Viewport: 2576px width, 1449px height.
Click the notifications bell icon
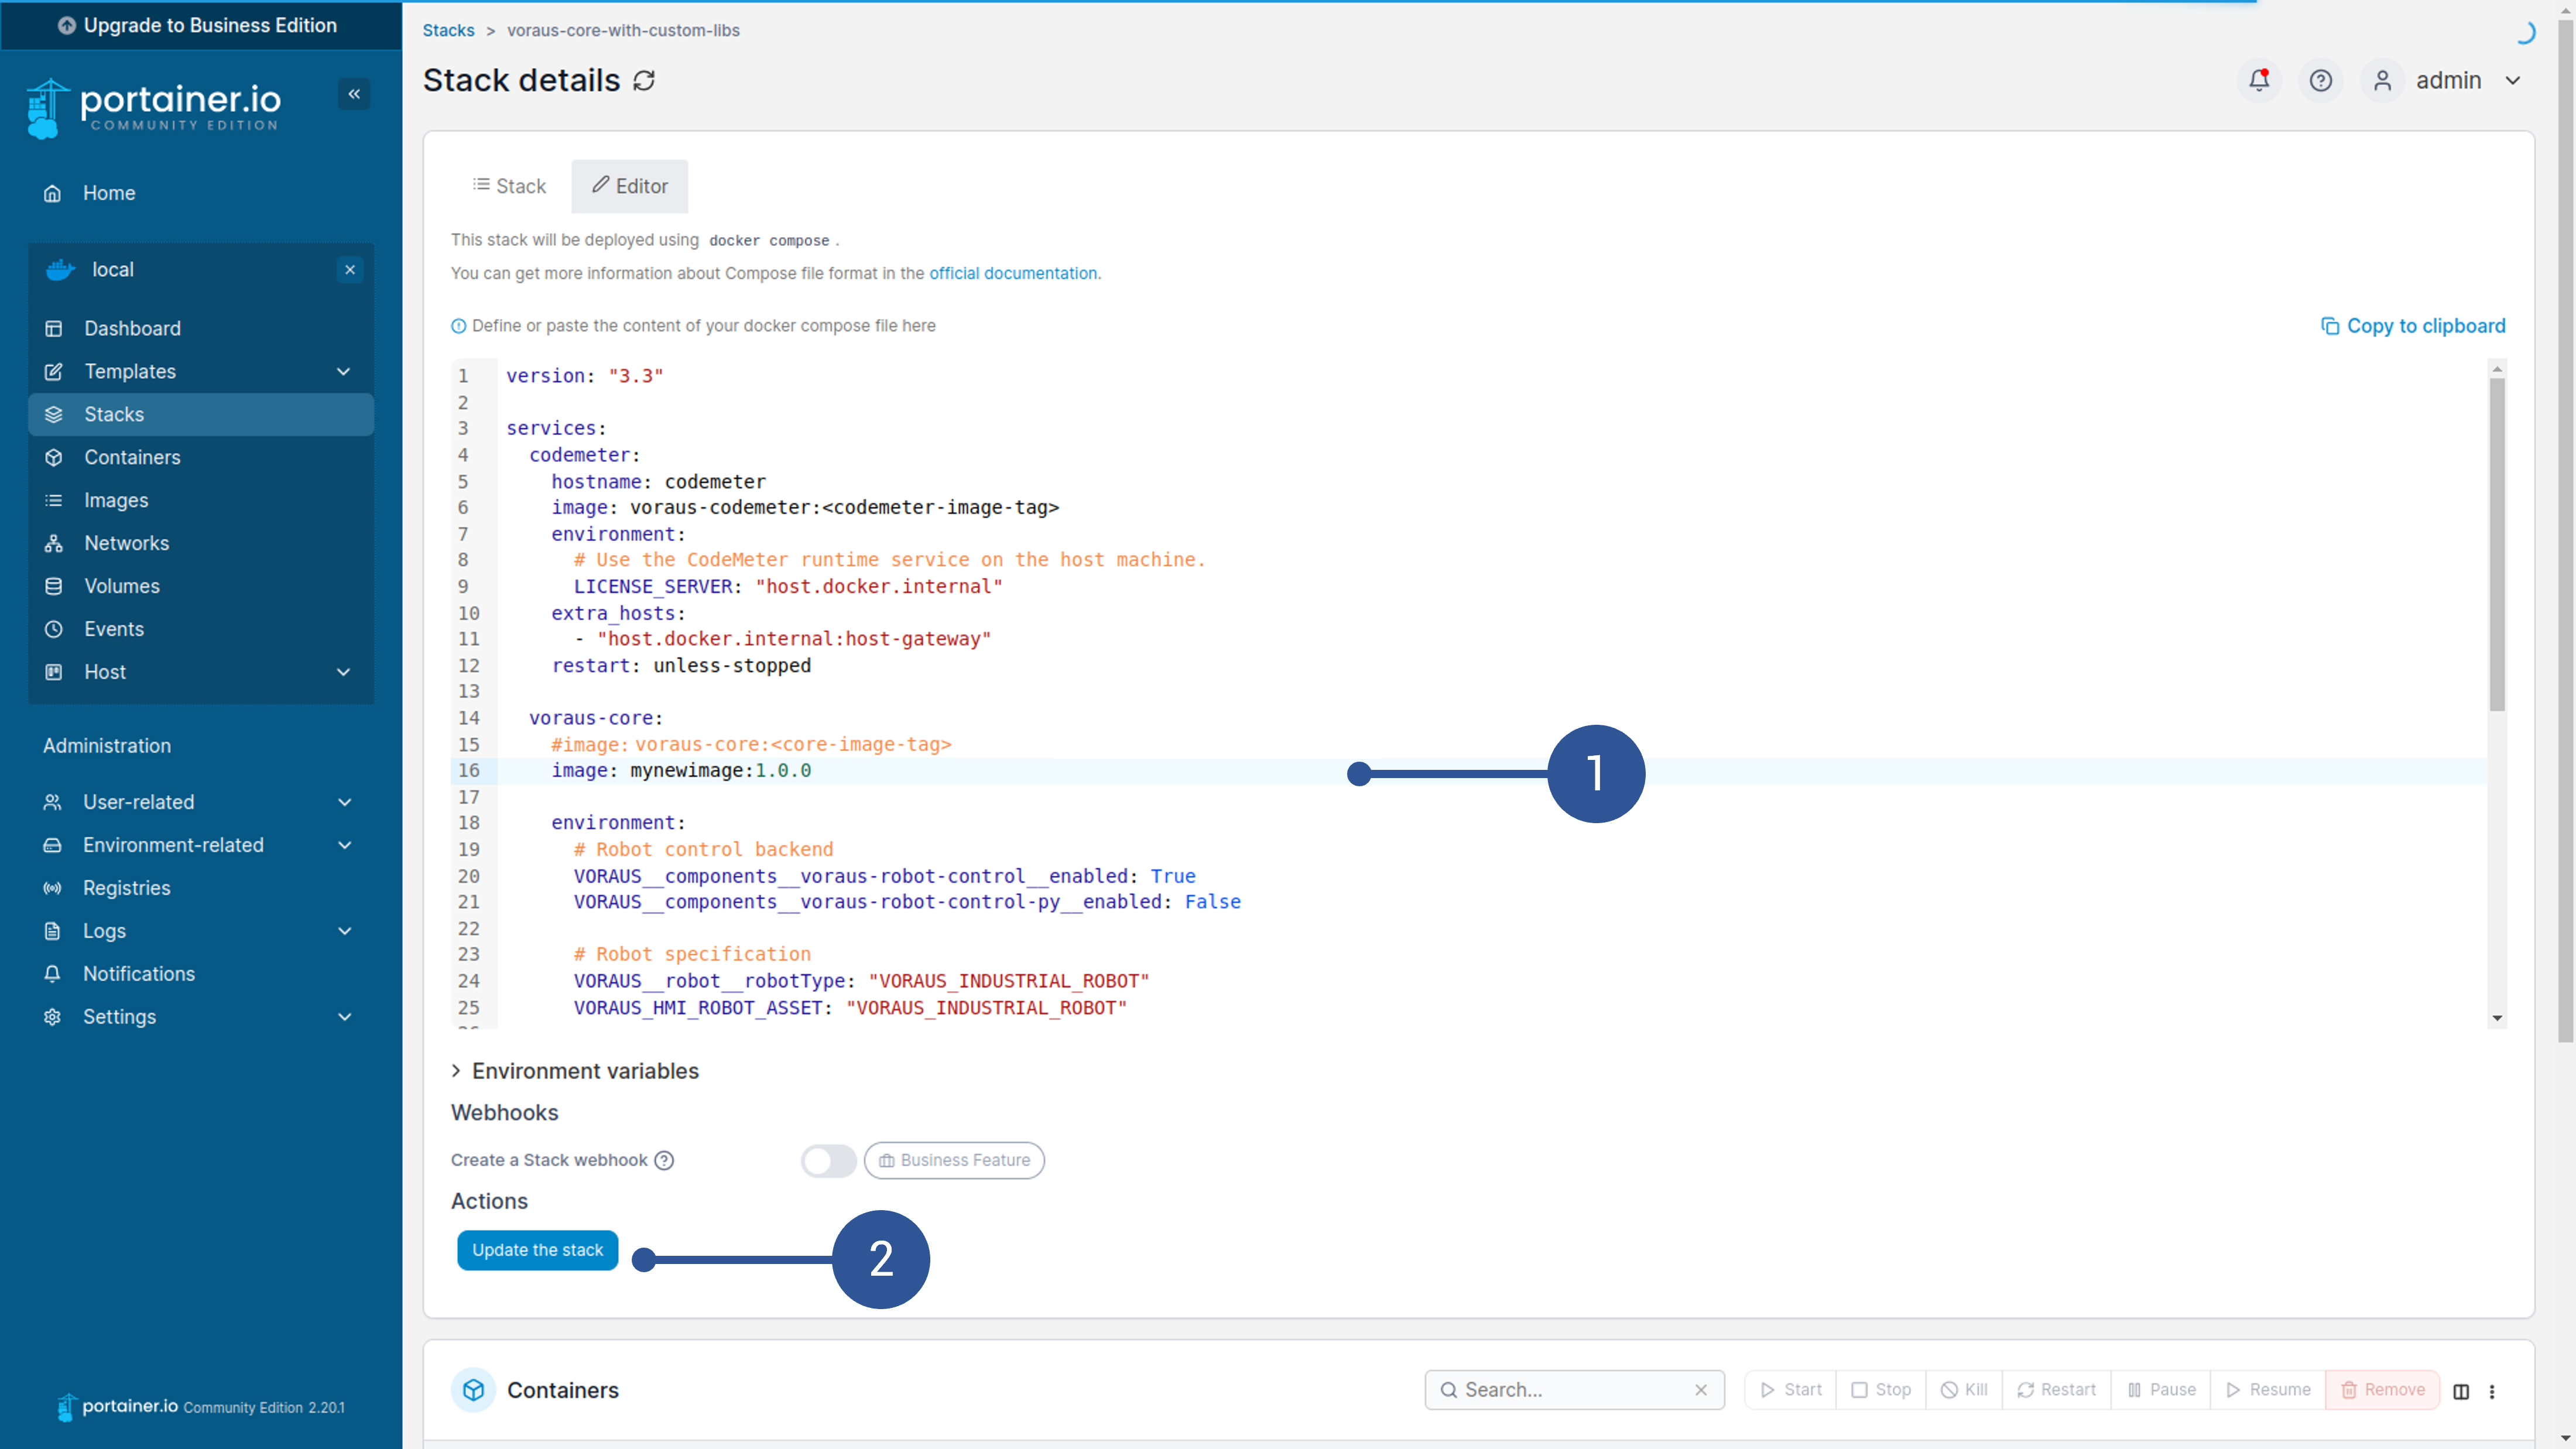(x=2259, y=80)
